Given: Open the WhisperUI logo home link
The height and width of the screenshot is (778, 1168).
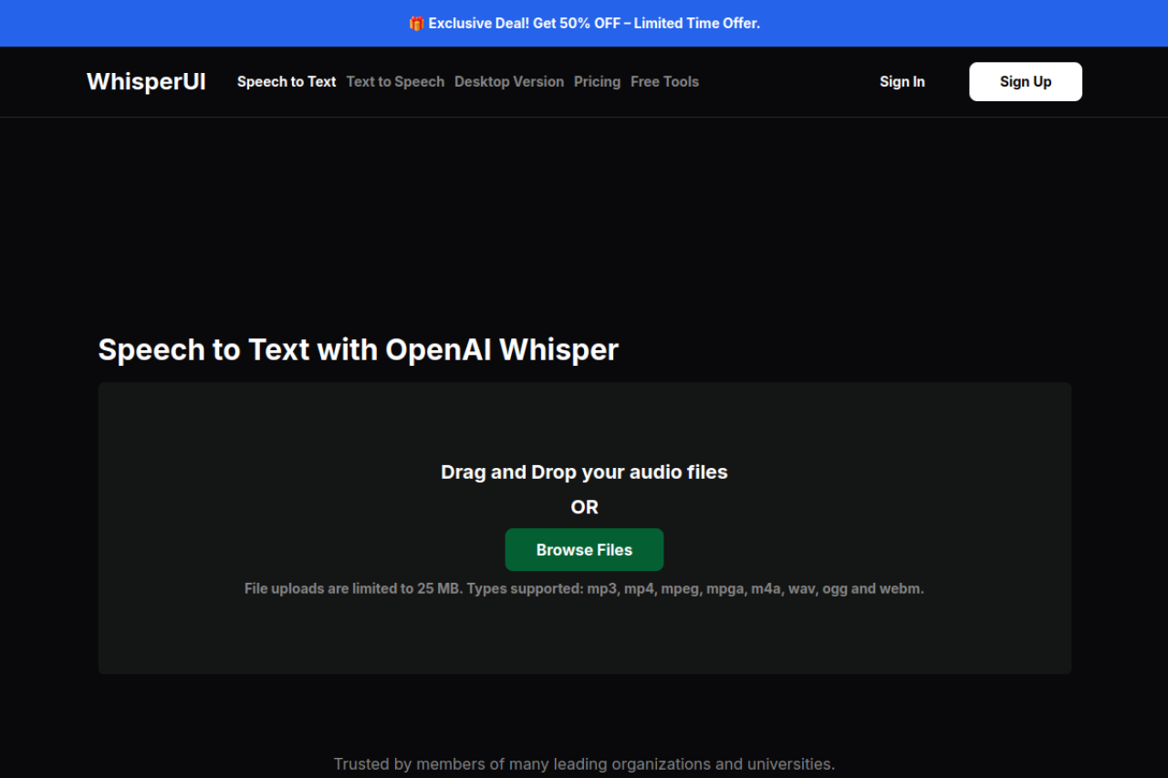Looking at the screenshot, I should click(x=146, y=81).
